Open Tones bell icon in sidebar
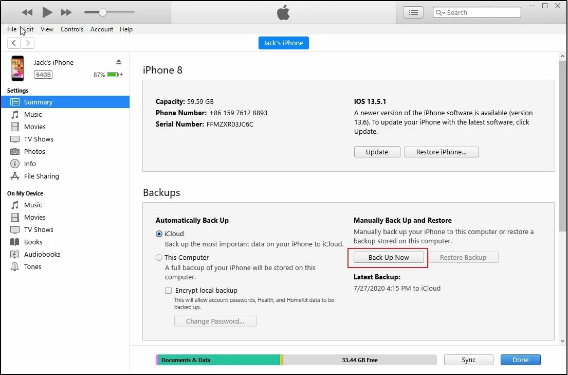 15,267
